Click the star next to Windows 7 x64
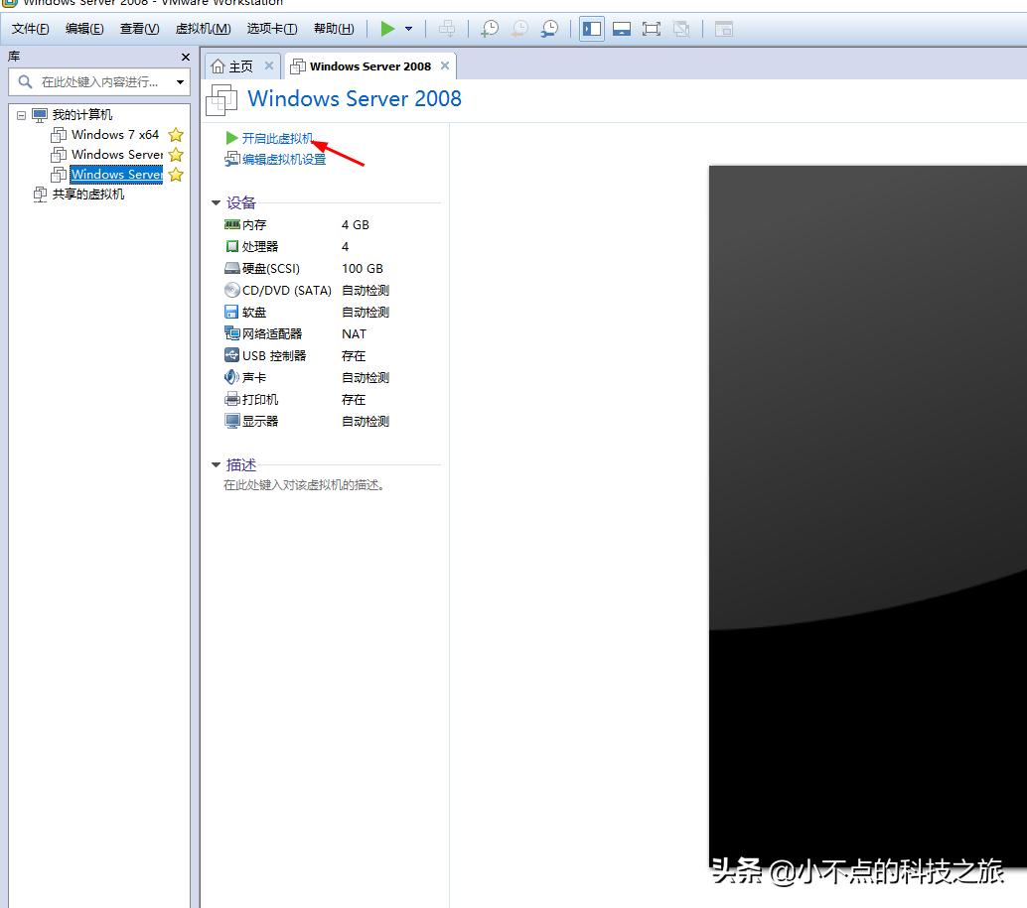This screenshot has height=908, width=1027. click(176, 135)
